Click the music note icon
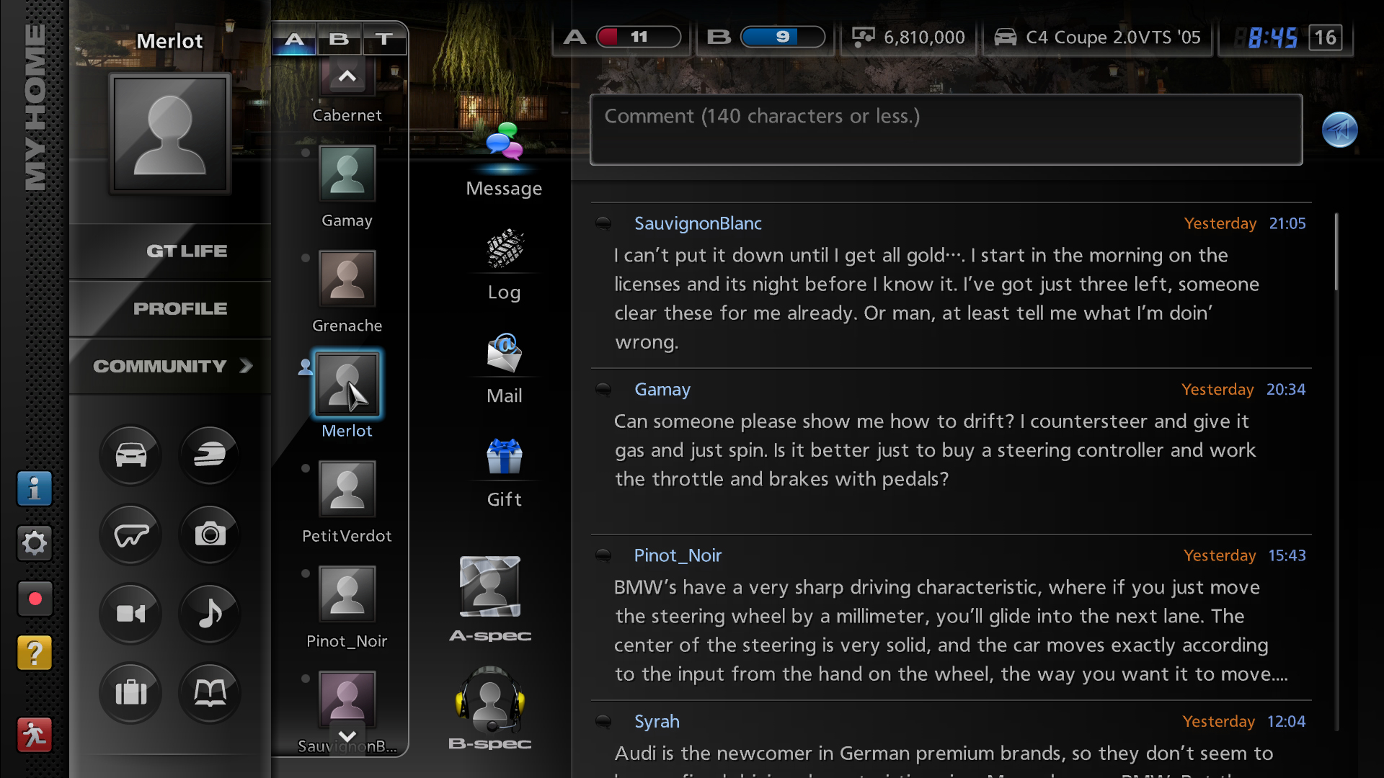The width and height of the screenshot is (1384, 778). coord(210,614)
